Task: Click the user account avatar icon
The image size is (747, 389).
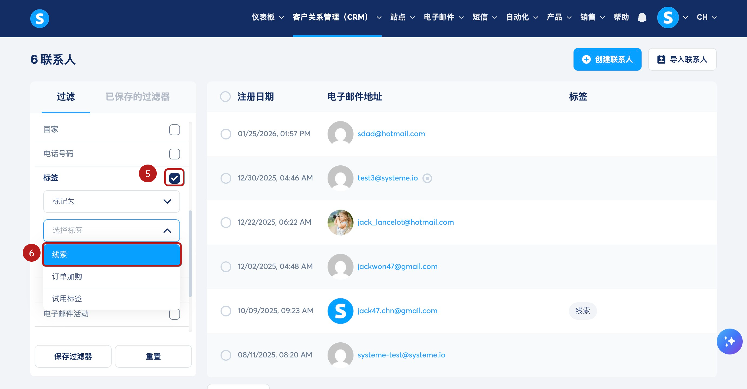Action: pyautogui.click(x=668, y=17)
